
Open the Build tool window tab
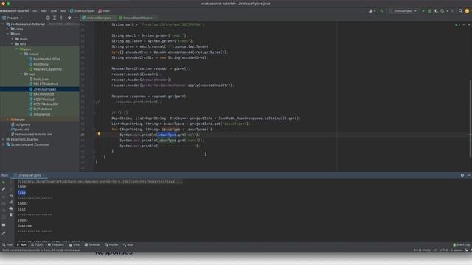click(x=128, y=245)
